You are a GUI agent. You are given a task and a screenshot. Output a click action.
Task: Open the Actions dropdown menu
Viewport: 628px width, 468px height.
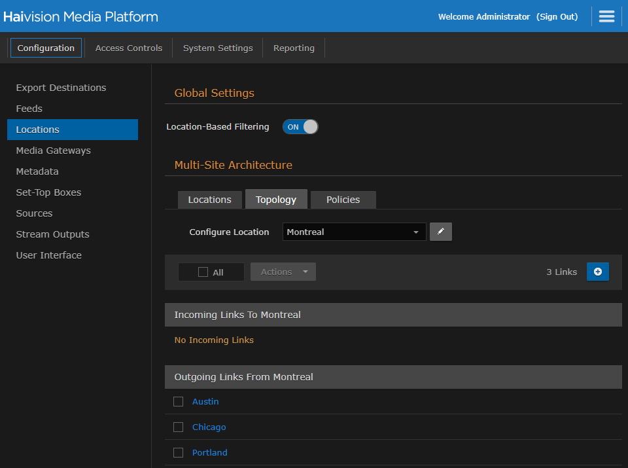[283, 272]
